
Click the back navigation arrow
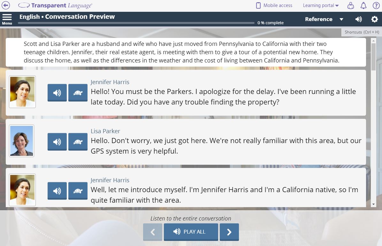[x=6, y=5]
